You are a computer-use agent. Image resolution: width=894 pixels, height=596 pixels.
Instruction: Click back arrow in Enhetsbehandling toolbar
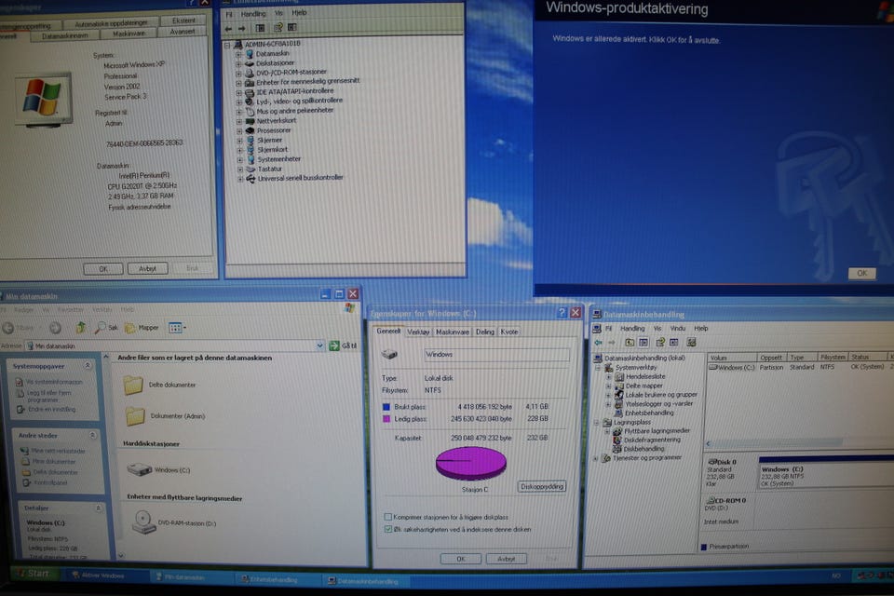(x=229, y=28)
